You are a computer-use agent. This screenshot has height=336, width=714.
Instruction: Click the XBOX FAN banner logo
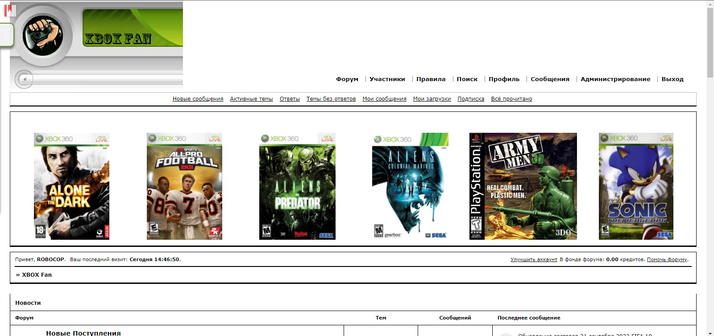[x=118, y=39]
